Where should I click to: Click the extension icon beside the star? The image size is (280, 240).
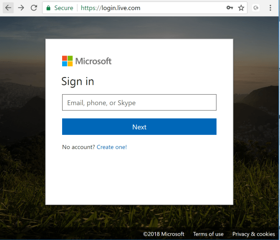tap(256, 8)
